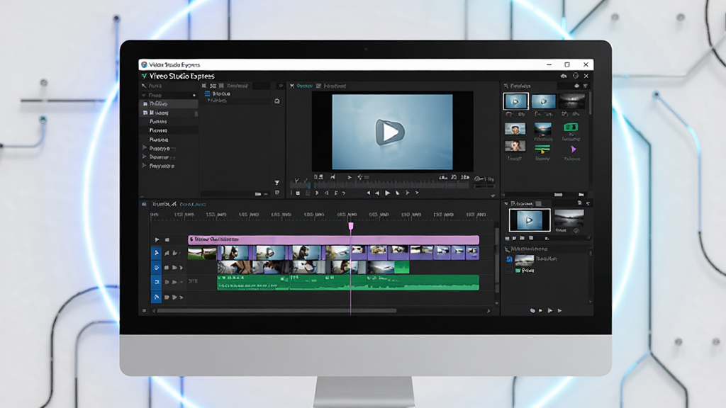Open the dropdown at the media bin's top right corner
The height and width of the screenshot is (408, 726).
click(281, 86)
